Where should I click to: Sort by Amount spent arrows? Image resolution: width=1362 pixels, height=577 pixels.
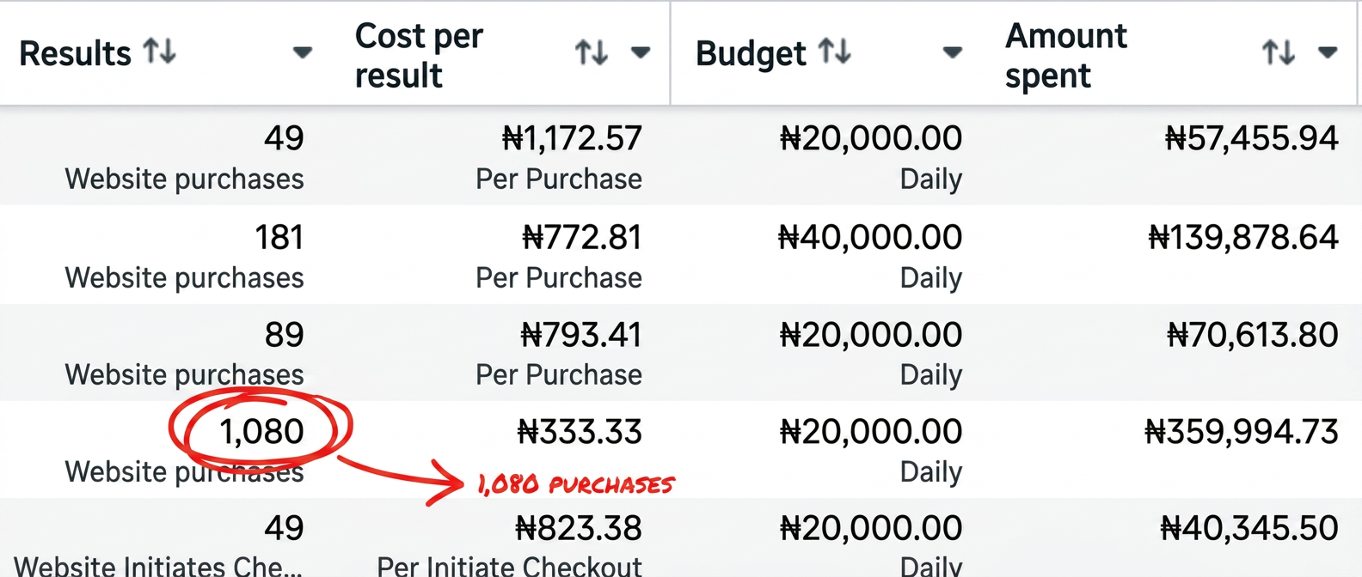pyautogui.click(x=1279, y=52)
